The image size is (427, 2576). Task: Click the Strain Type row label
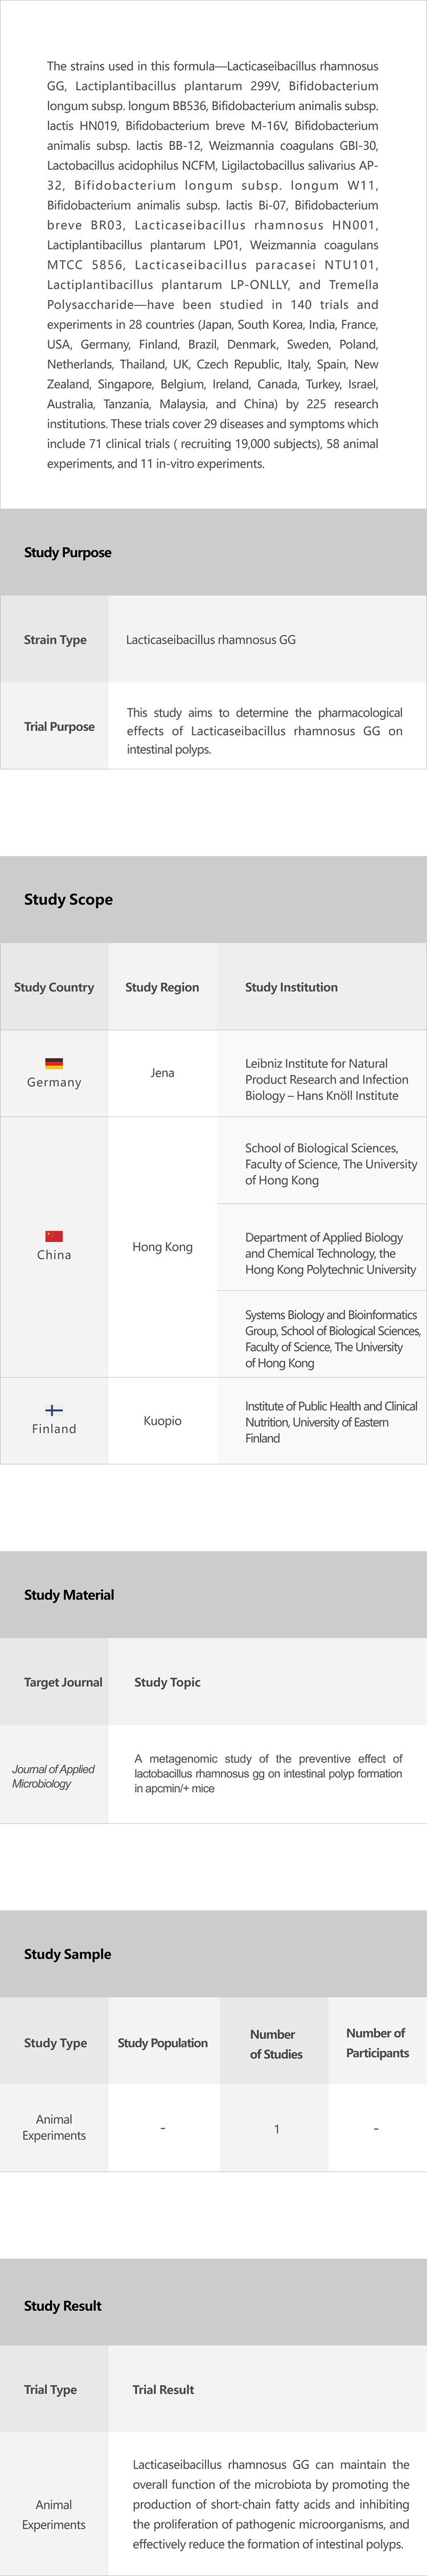click(55, 640)
